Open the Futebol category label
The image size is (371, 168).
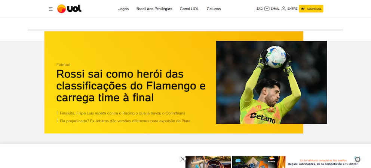63,65
